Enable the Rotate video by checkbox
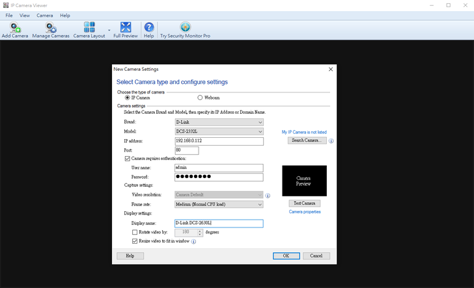The width and height of the screenshot is (474, 288). [135, 231]
